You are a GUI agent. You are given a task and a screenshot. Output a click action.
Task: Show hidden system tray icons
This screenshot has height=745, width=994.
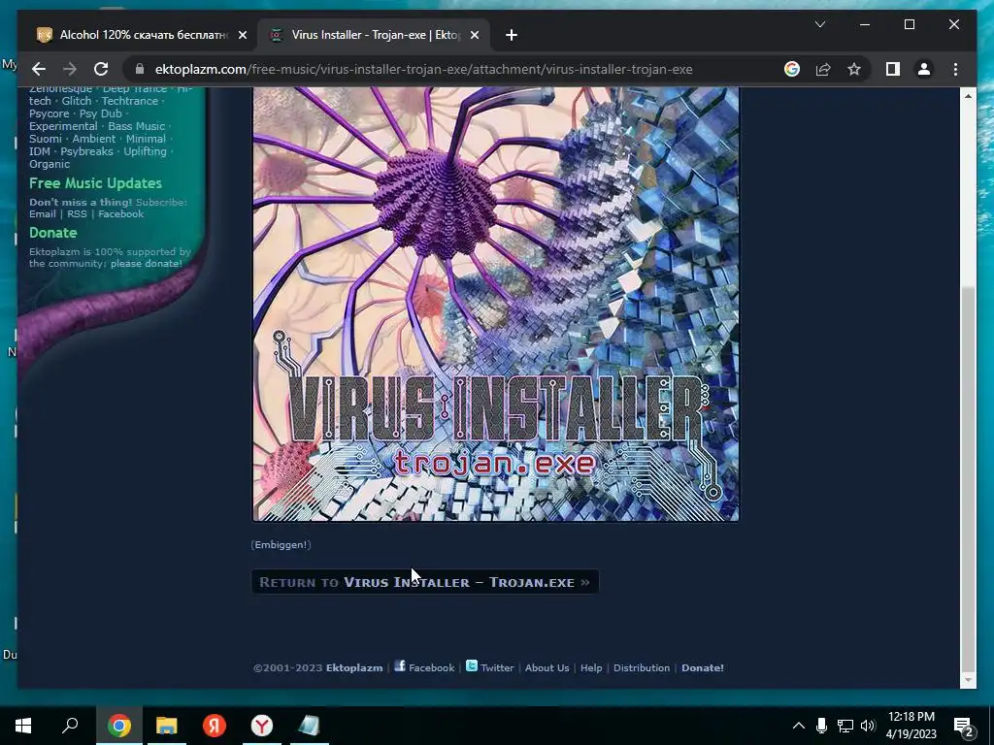point(799,726)
